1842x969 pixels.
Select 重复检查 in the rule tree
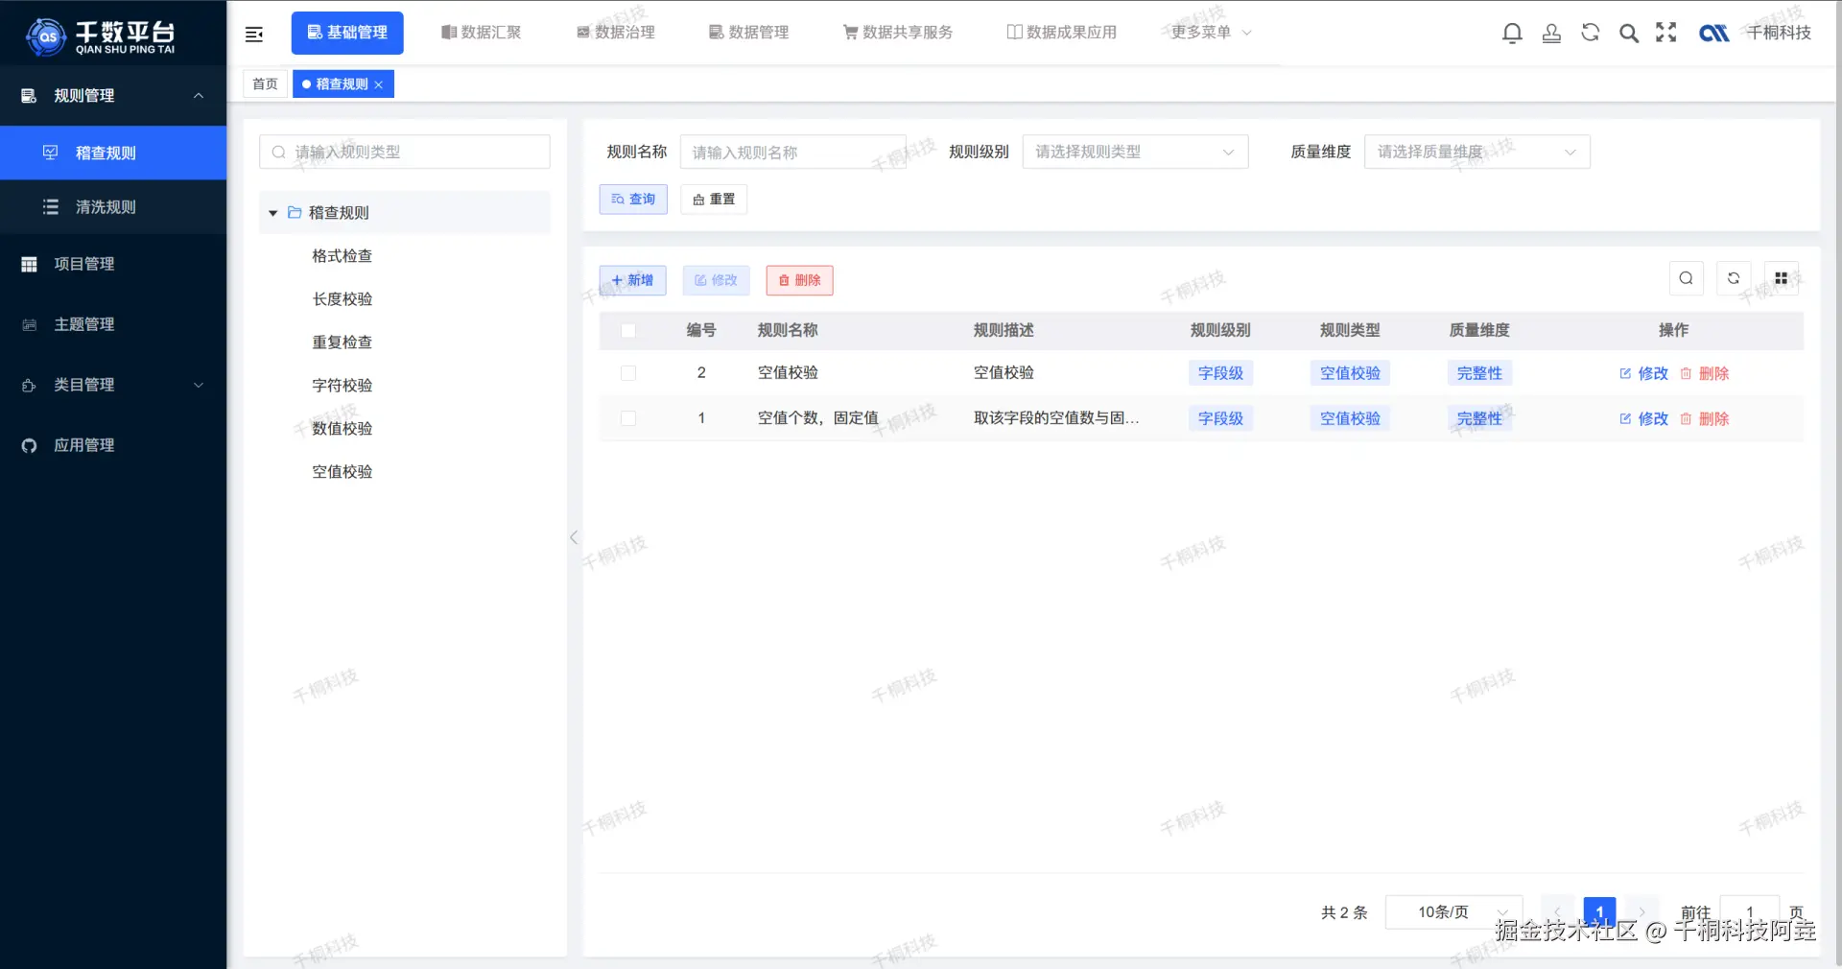tap(342, 343)
